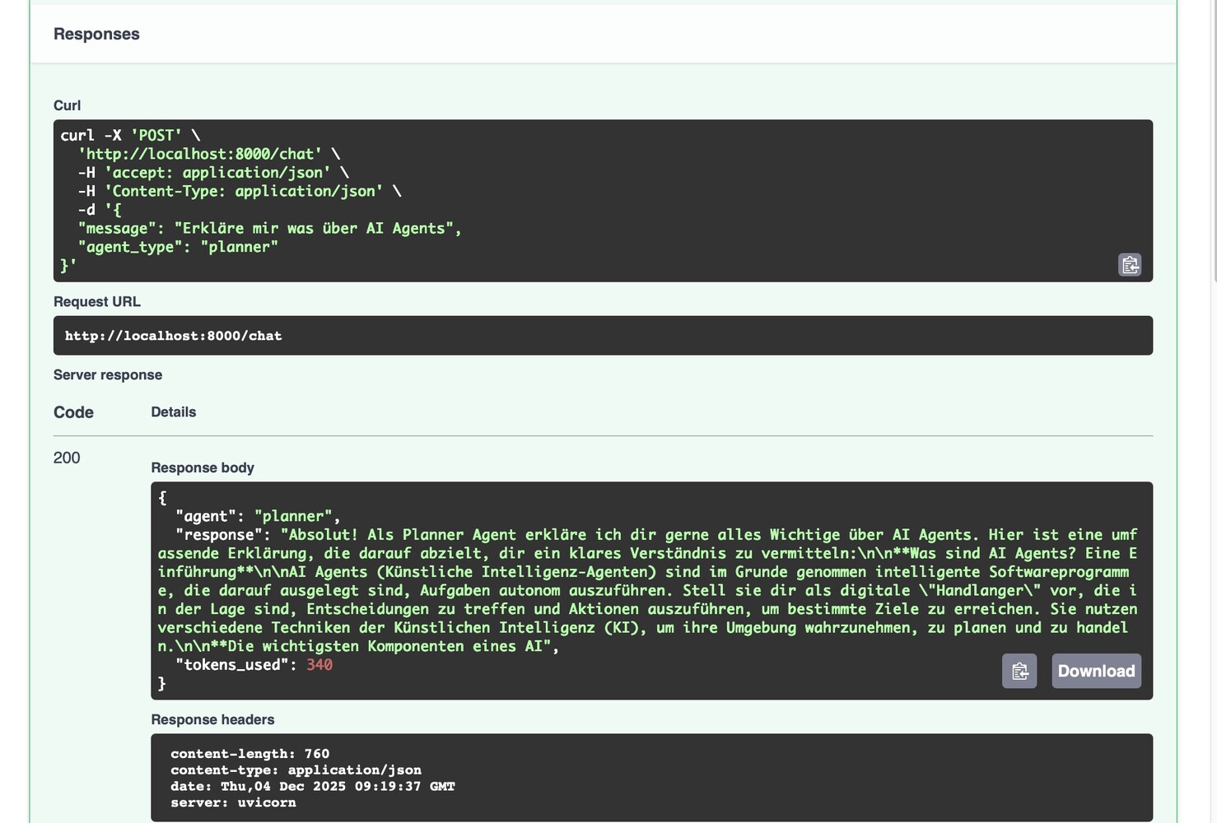The image size is (1217, 823).
Task: Download the response body
Action: click(x=1096, y=671)
